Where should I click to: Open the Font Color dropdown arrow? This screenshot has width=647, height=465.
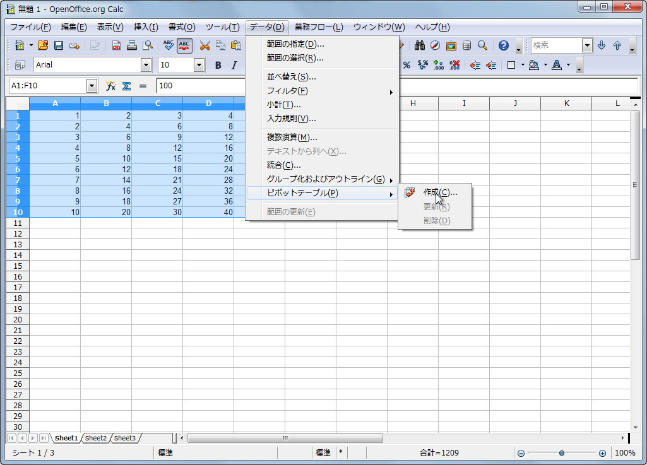(568, 65)
